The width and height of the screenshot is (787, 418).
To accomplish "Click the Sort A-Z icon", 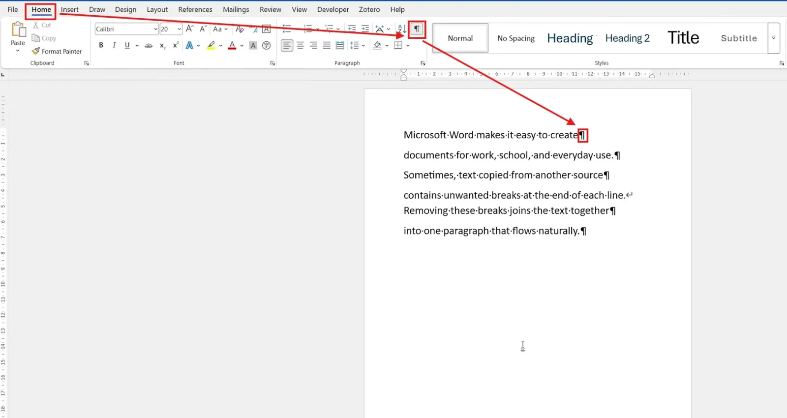I will click(402, 29).
